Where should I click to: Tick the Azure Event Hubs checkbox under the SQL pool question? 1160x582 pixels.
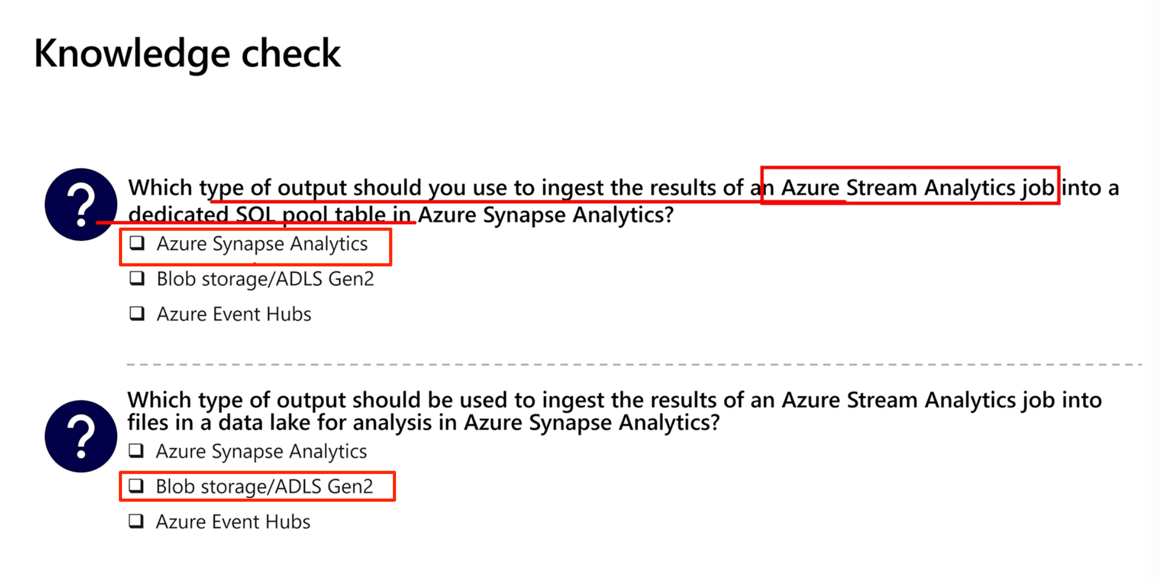137,314
